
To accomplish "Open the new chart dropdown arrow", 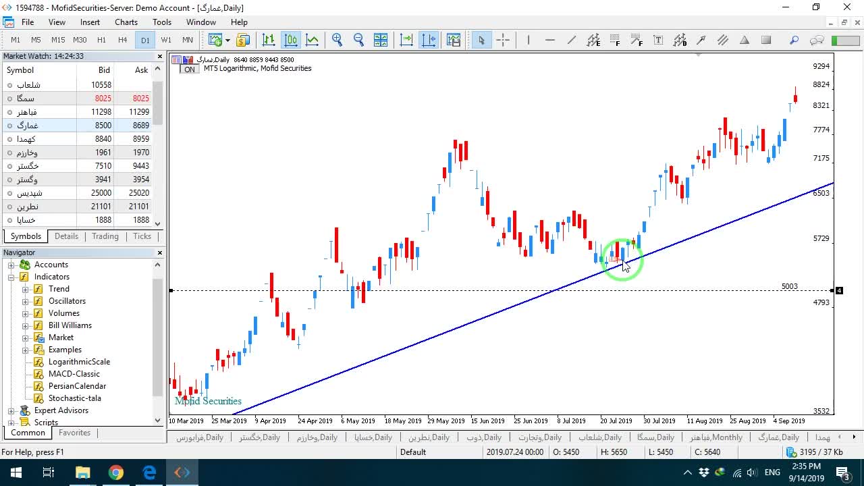I will [x=227, y=40].
